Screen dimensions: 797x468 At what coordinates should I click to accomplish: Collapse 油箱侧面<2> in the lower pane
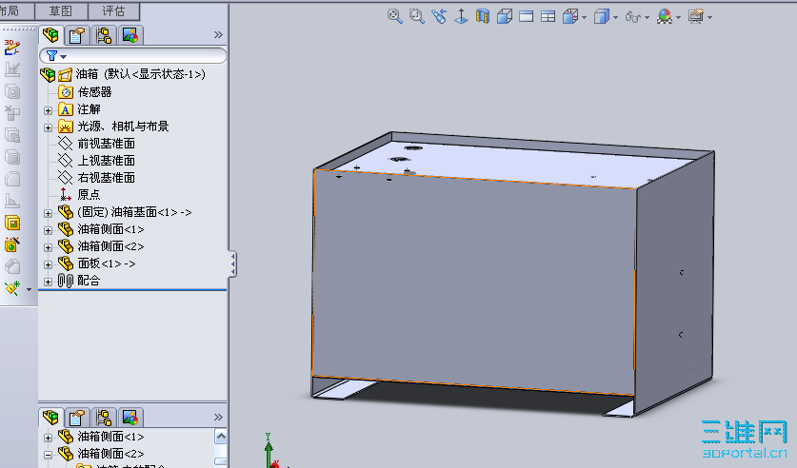(x=48, y=455)
